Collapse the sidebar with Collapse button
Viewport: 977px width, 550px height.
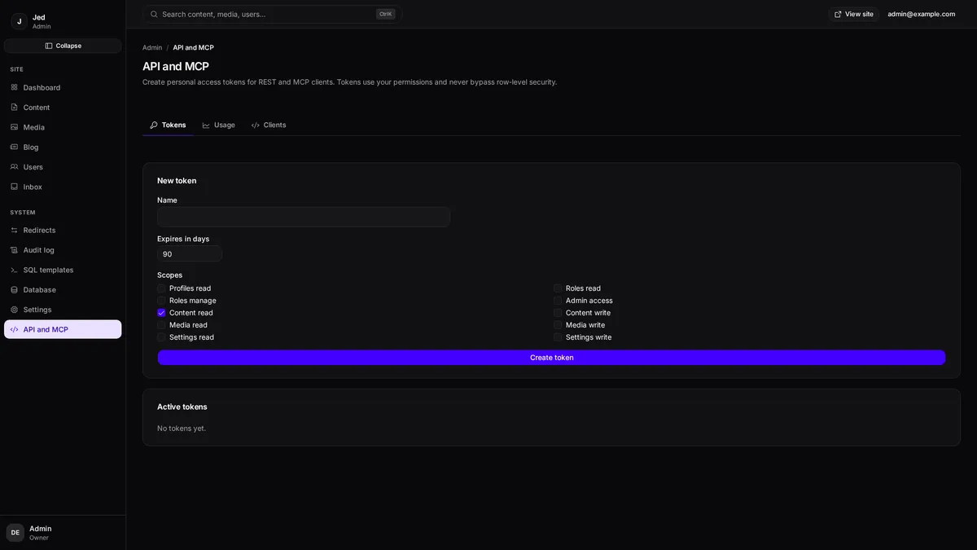pyautogui.click(x=63, y=46)
